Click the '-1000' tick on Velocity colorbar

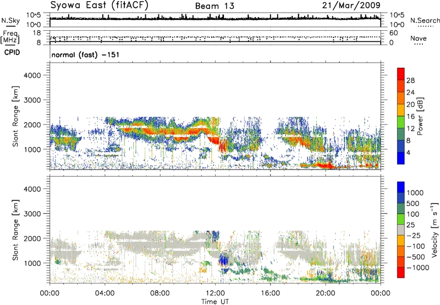tap(417, 268)
